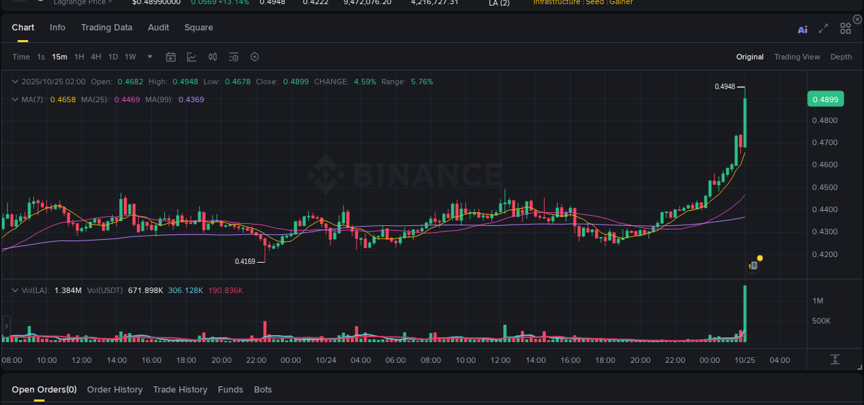Switch to the Trading Data tab

pyautogui.click(x=106, y=27)
